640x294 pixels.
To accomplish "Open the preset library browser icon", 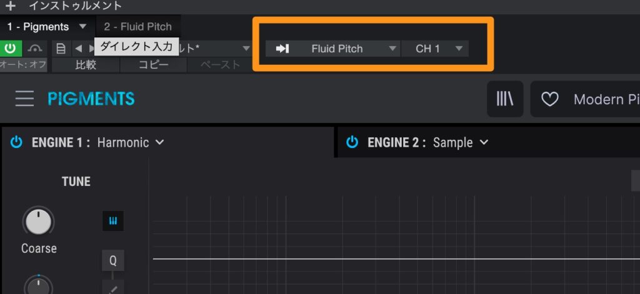I will coord(504,99).
